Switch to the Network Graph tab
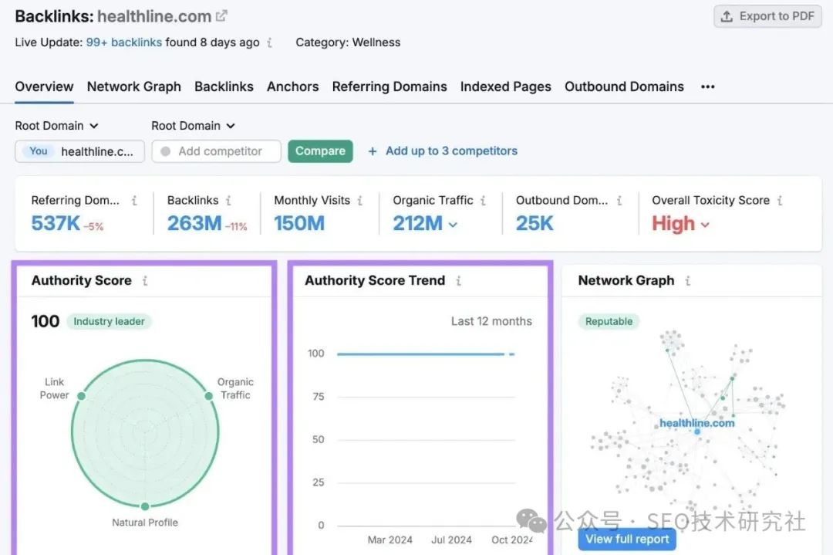Screen dimensions: 833x555 (134, 86)
